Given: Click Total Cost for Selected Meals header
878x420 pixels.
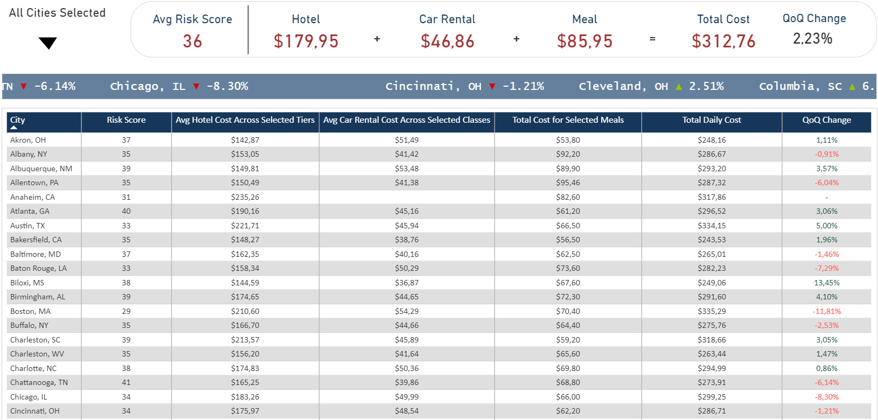Looking at the screenshot, I should click(568, 120).
